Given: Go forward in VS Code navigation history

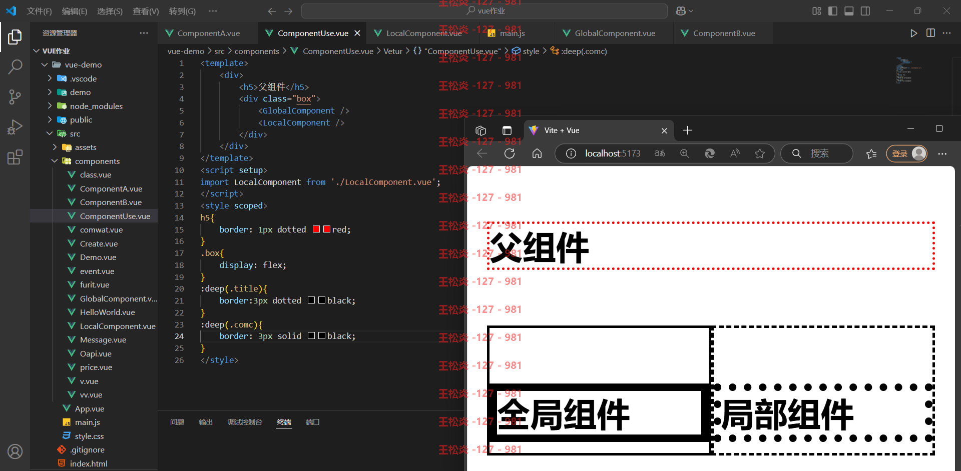Looking at the screenshot, I should [x=288, y=11].
